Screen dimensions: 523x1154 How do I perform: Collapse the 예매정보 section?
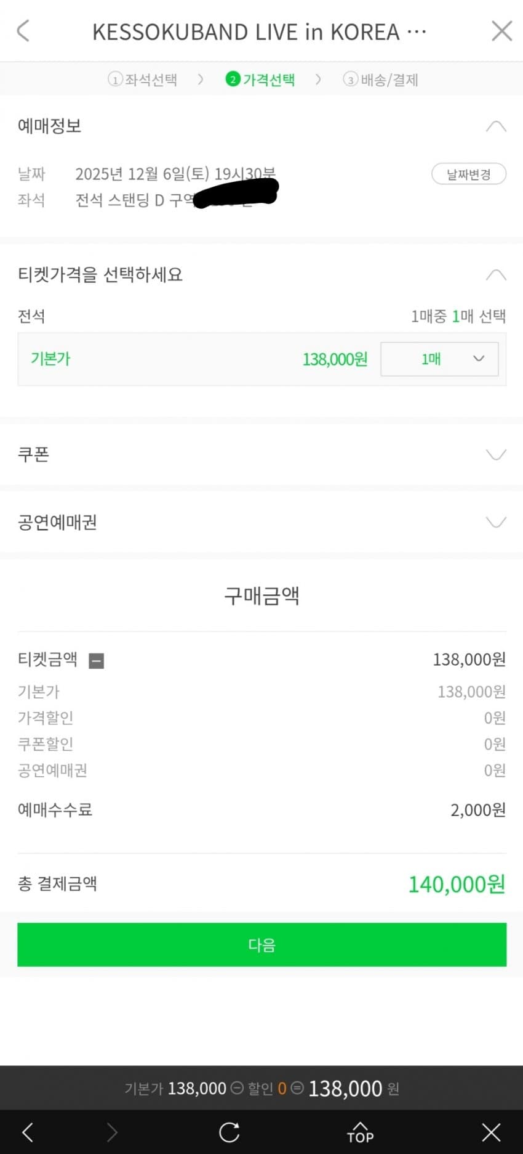point(496,126)
